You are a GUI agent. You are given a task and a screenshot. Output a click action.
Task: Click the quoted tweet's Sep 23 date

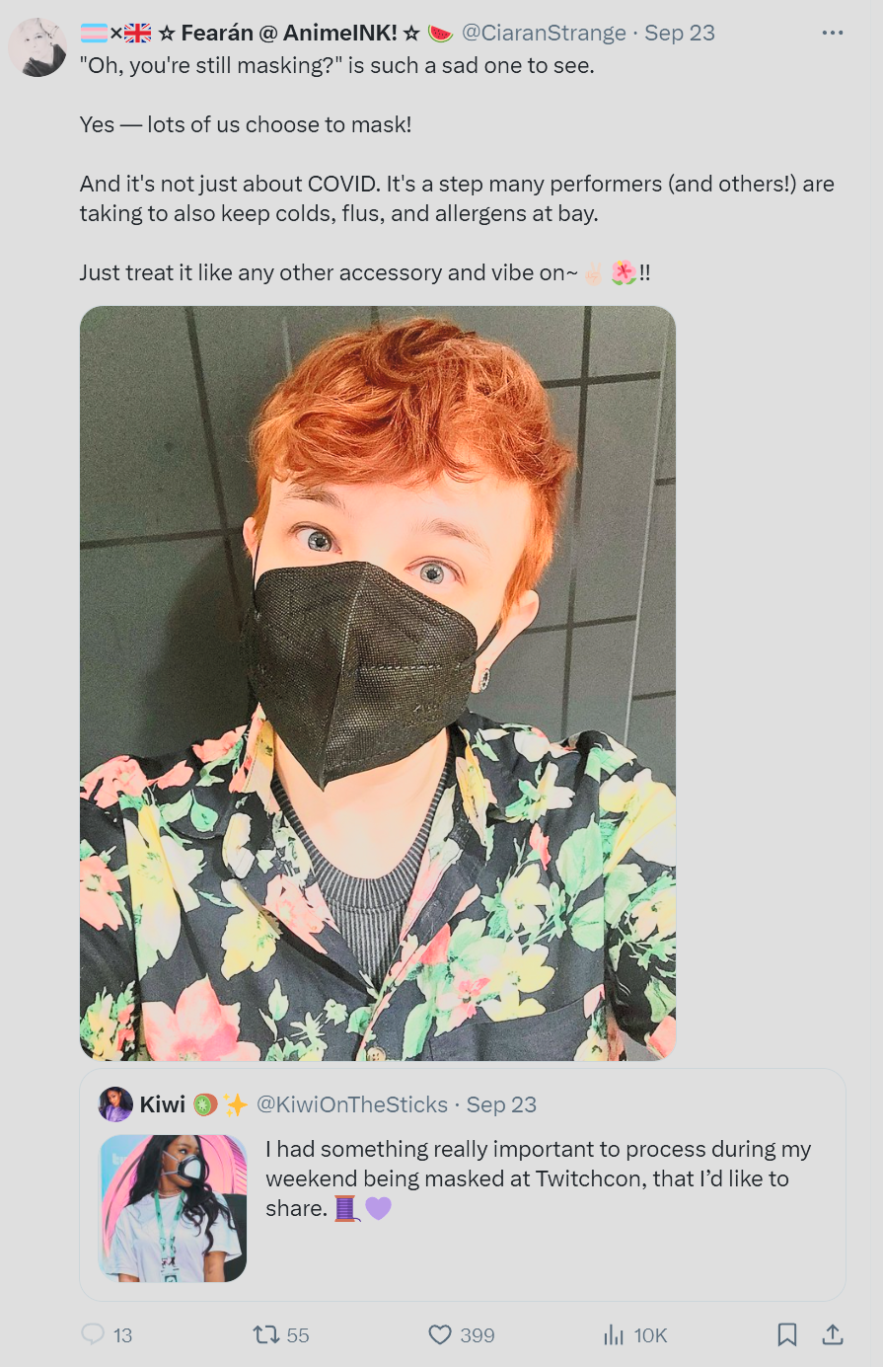501,1104
